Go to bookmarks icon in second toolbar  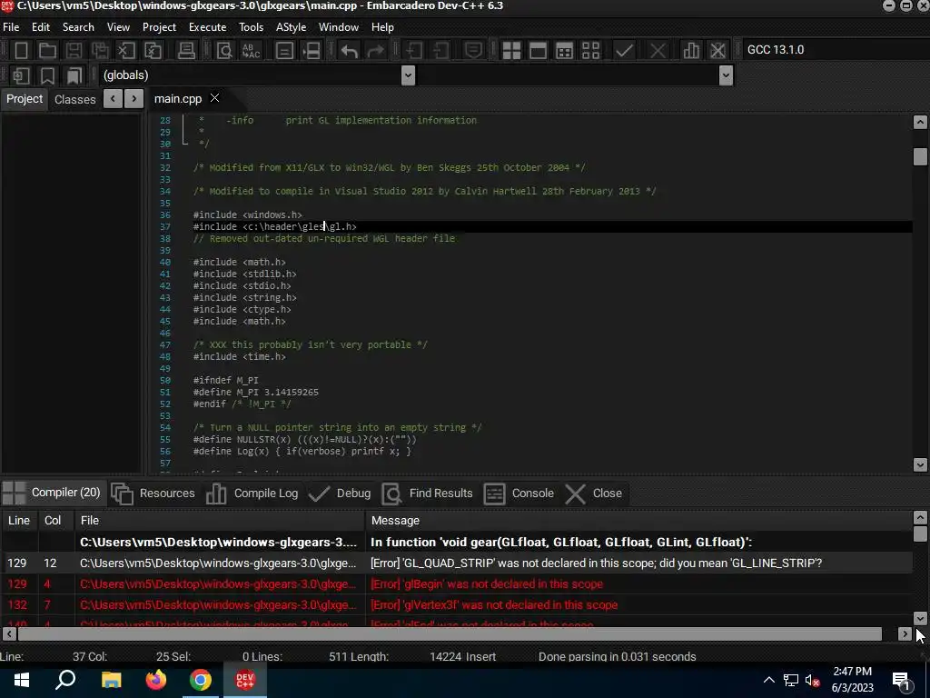click(x=74, y=75)
